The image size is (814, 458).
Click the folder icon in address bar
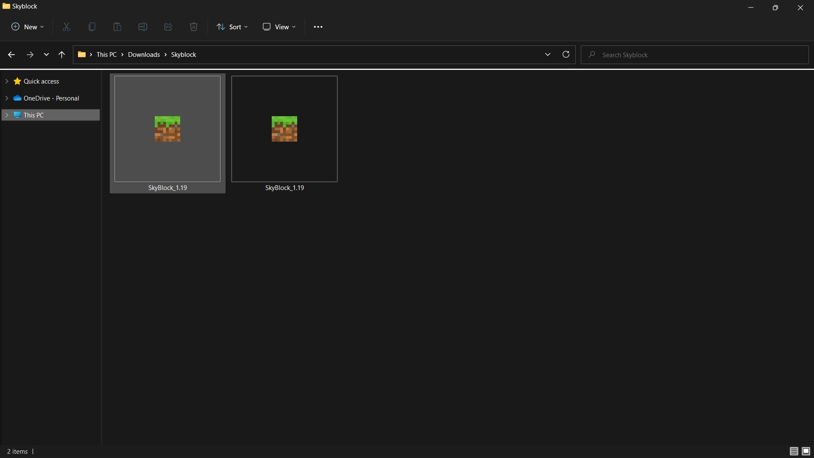[82, 55]
